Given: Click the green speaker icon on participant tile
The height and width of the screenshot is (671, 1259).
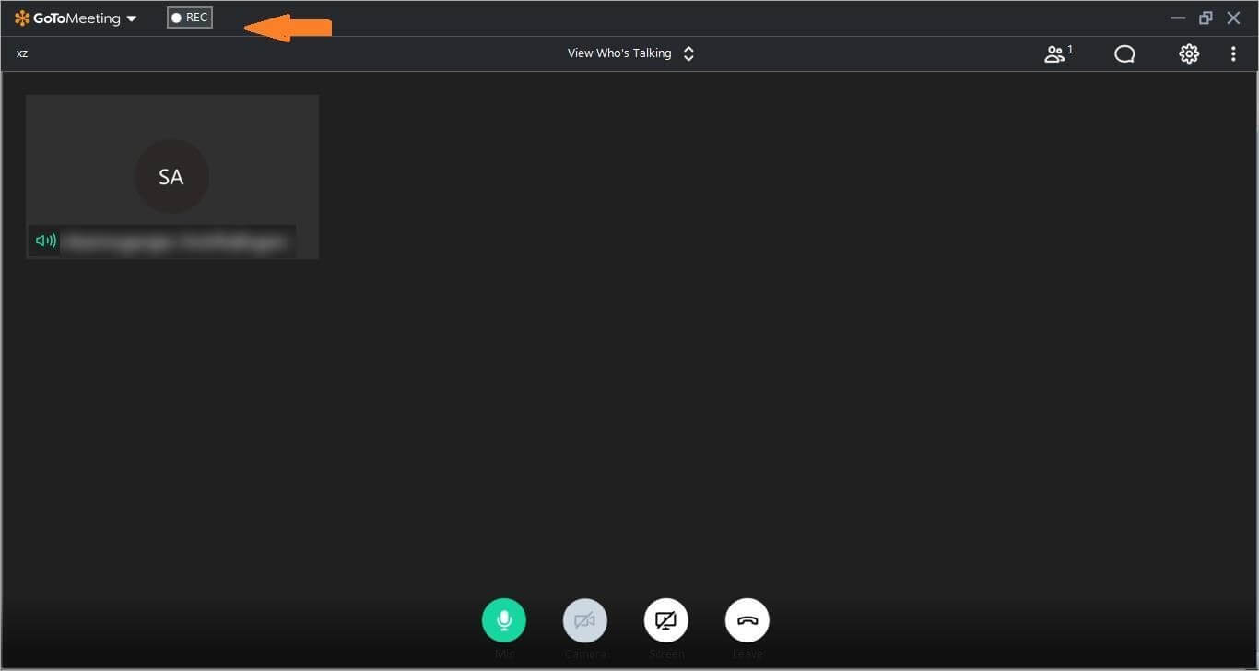Looking at the screenshot, I should 45,241.
